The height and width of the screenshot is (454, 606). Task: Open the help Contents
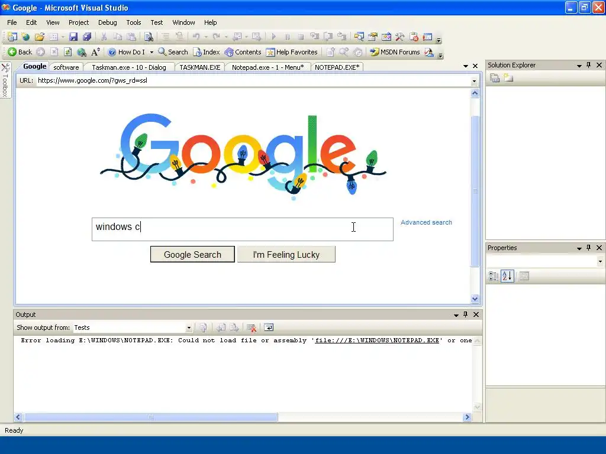[243, 52]
